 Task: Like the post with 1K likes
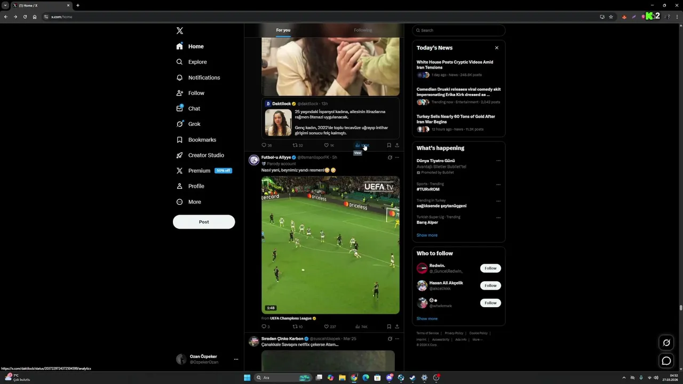(x=329, y=145)
